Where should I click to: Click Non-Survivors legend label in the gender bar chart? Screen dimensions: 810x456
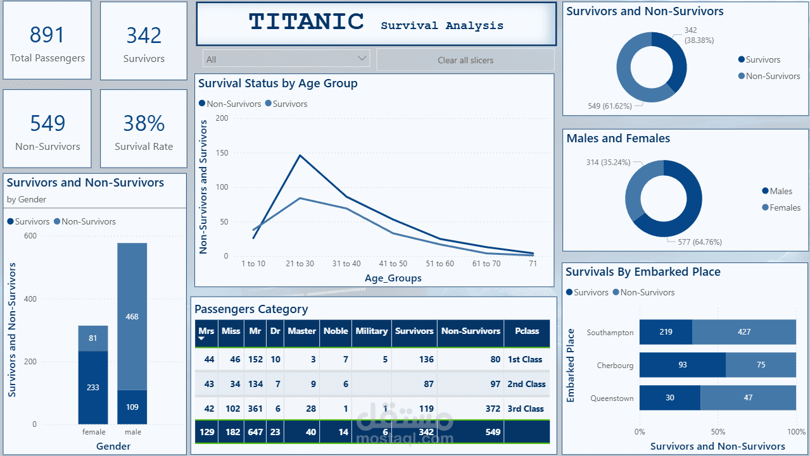pos(89,221)
